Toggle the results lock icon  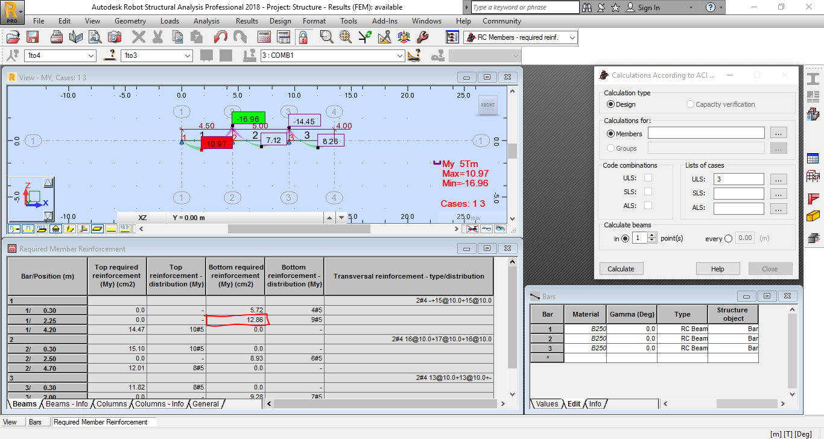303,37
